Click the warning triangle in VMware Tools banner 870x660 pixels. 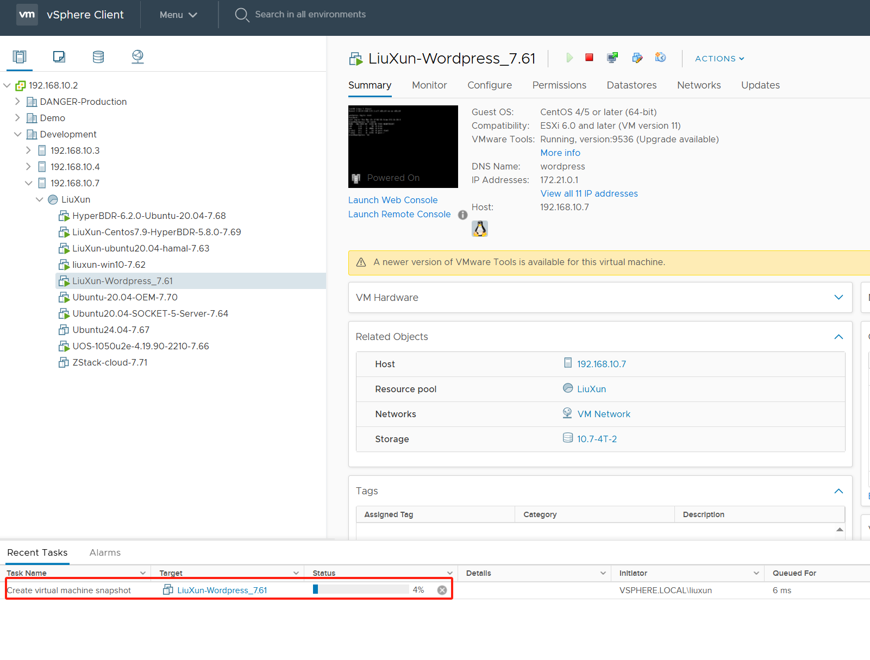click(361, 262)
